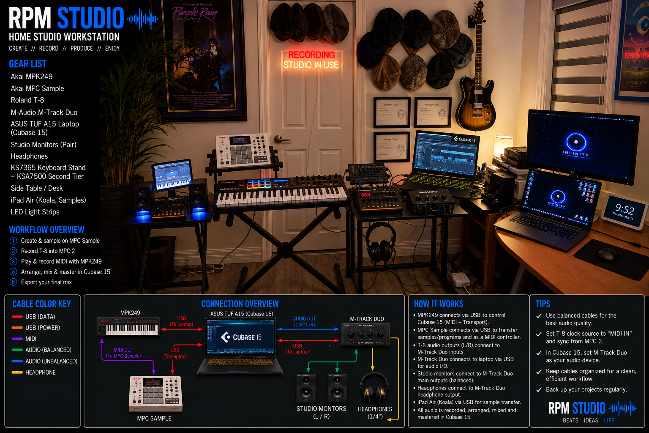Click the blue AUDIO (UNBALANCED) color swatch
The image size is (649, 433).
(x=17, y=361)
